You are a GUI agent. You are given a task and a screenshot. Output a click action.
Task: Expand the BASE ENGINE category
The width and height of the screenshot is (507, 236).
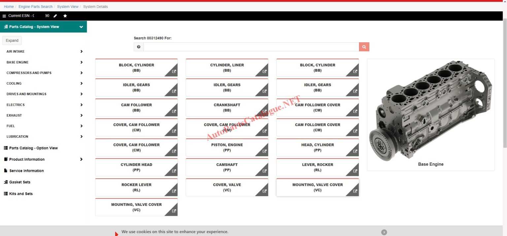tap(81, 62)
